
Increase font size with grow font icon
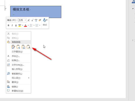[x=29, y=20]
